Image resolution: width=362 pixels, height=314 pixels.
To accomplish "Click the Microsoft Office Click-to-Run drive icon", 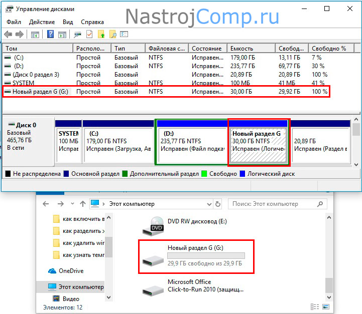I will click(x=153, y=290).
